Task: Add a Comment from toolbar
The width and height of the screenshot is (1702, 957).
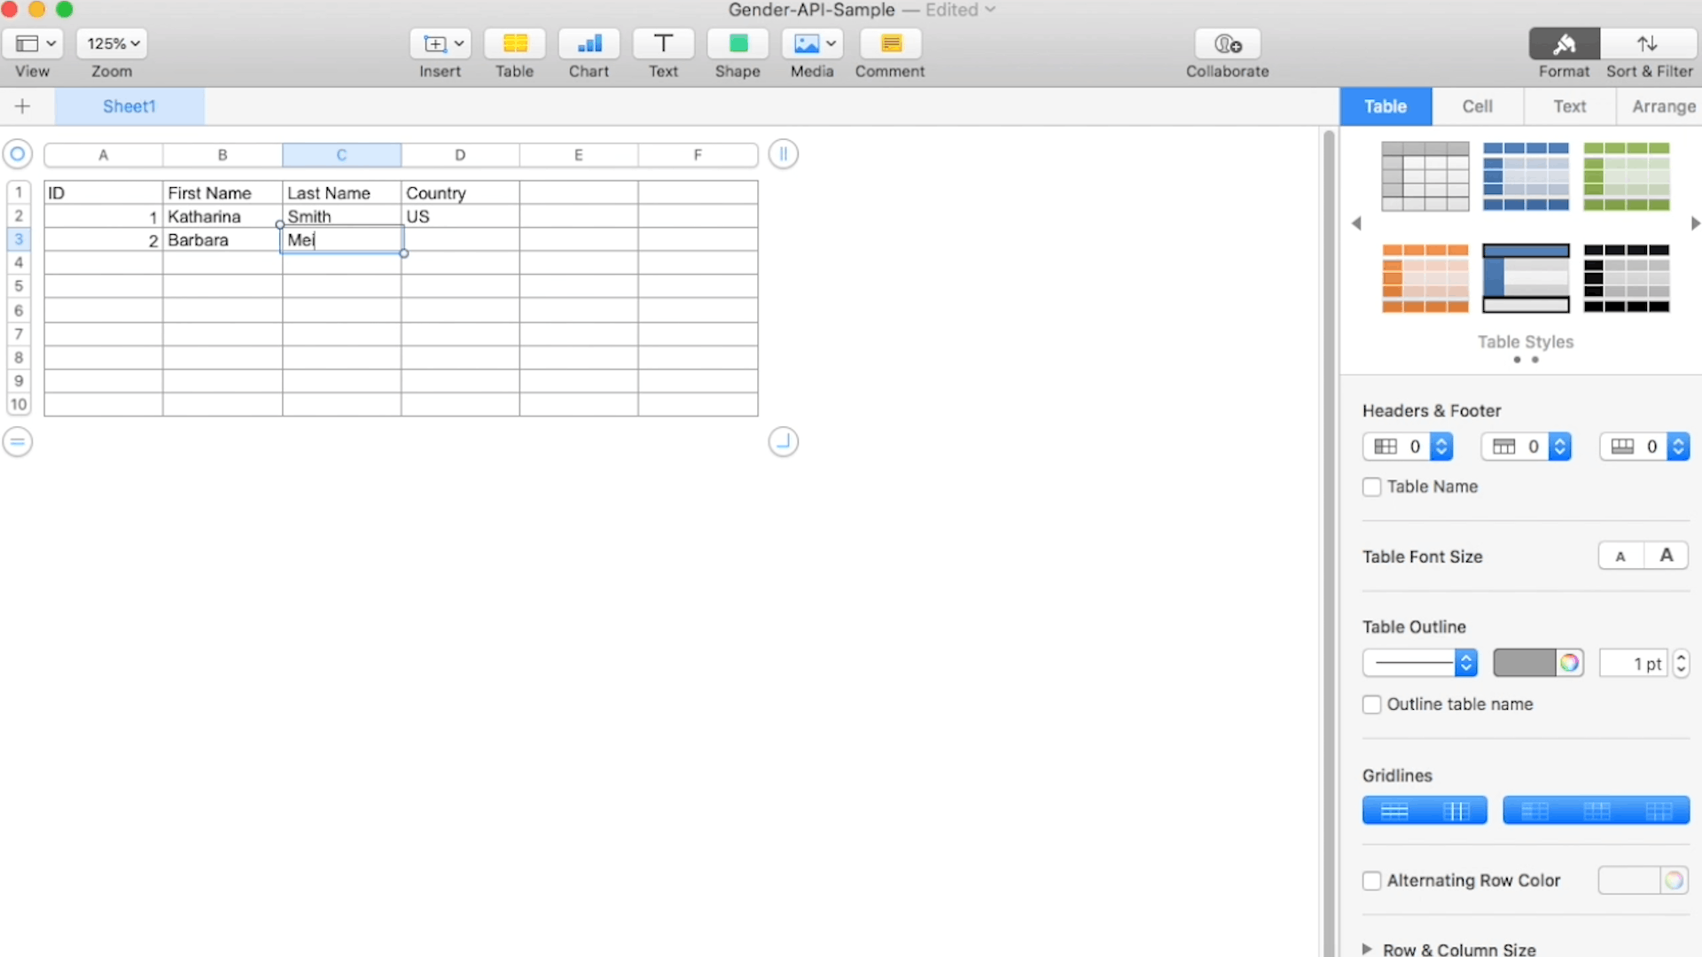Action: pos(890,43)
